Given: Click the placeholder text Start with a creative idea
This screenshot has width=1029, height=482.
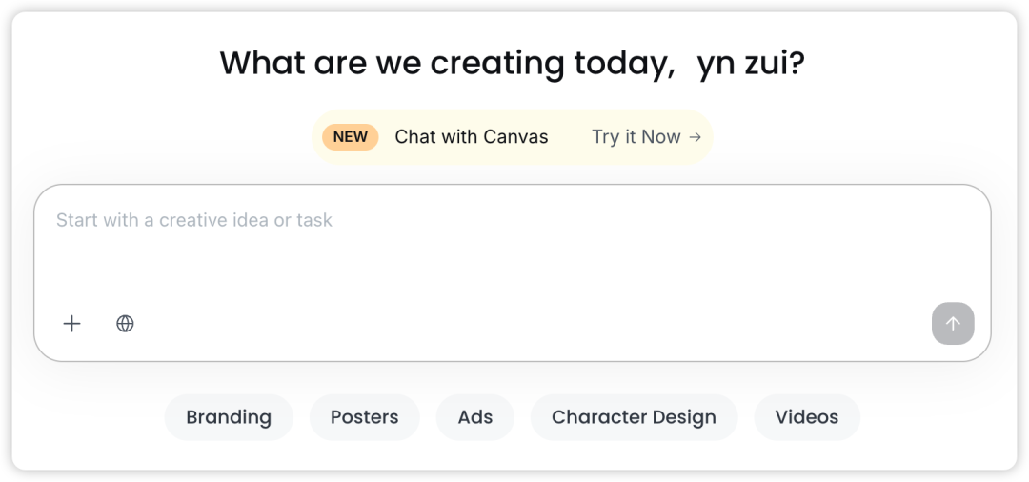Looking at the screenshot, I should (194, 220).
